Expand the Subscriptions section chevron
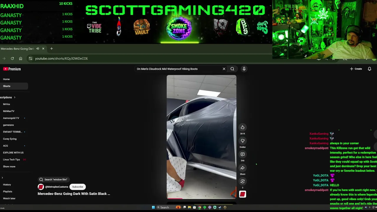The width and height of the screenshot is (377, 212). click(14, 97)
